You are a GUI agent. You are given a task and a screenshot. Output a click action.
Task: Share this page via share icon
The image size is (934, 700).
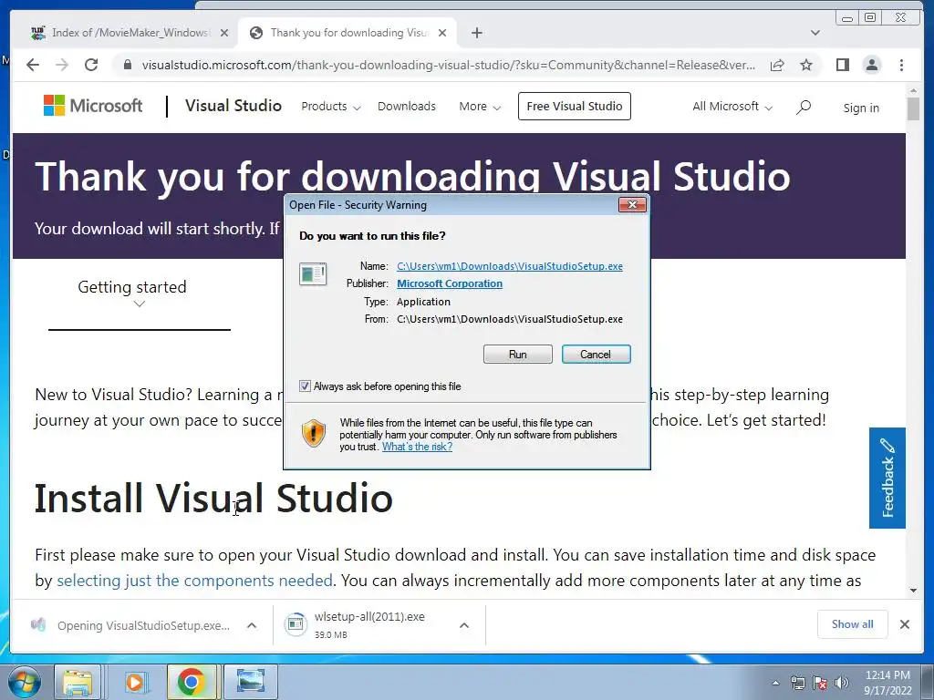pos(777,65)
